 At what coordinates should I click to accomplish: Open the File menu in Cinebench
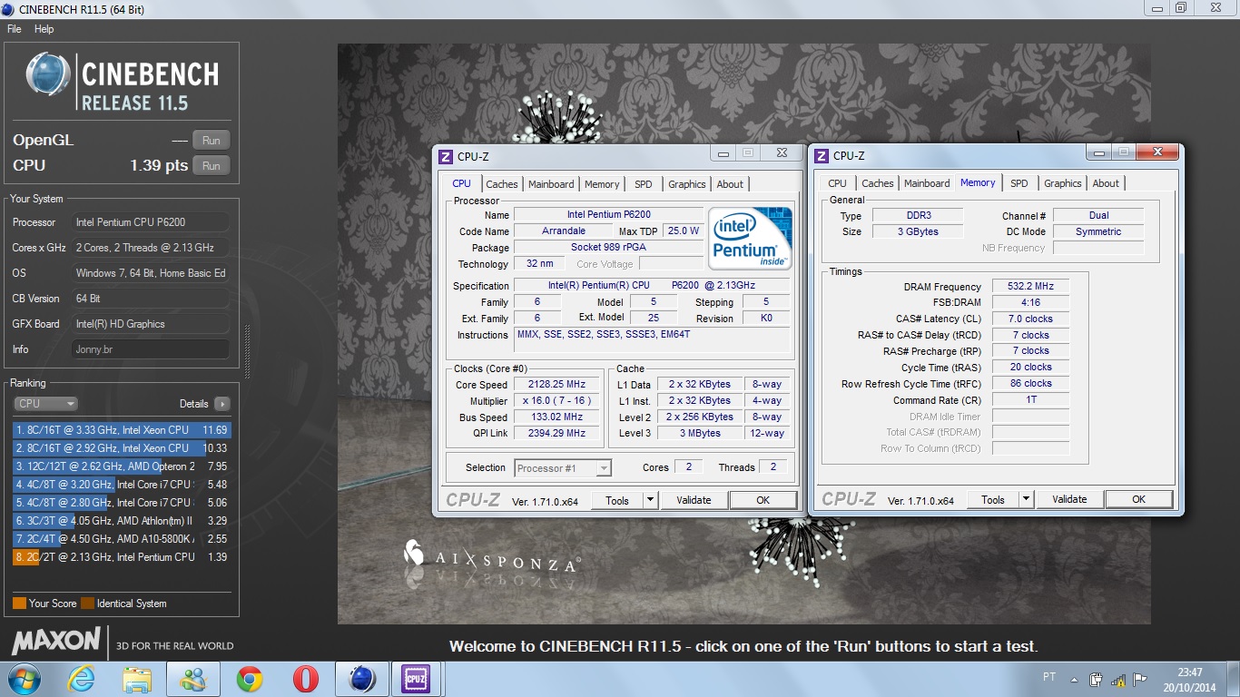click(x=15, y=29)
